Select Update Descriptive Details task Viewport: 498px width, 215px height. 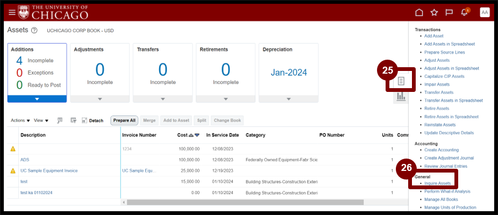click(449, 133)
